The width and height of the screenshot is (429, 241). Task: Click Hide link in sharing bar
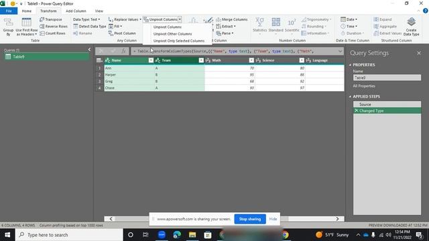click(x=273, y=219)
